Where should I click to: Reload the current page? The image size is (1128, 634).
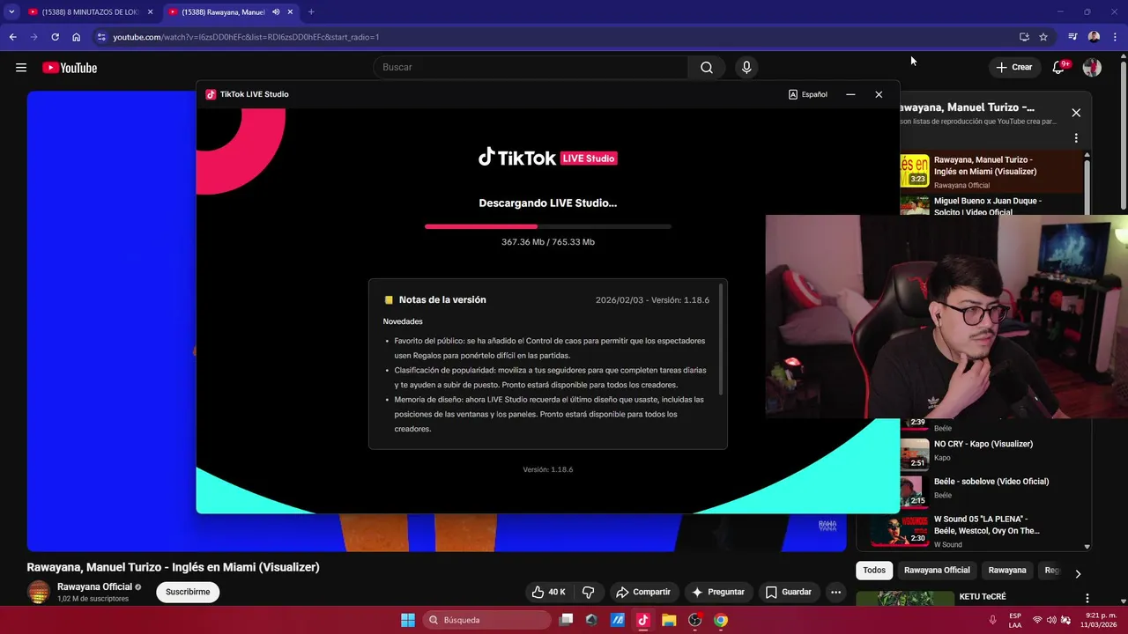click(x=55, y=37)
